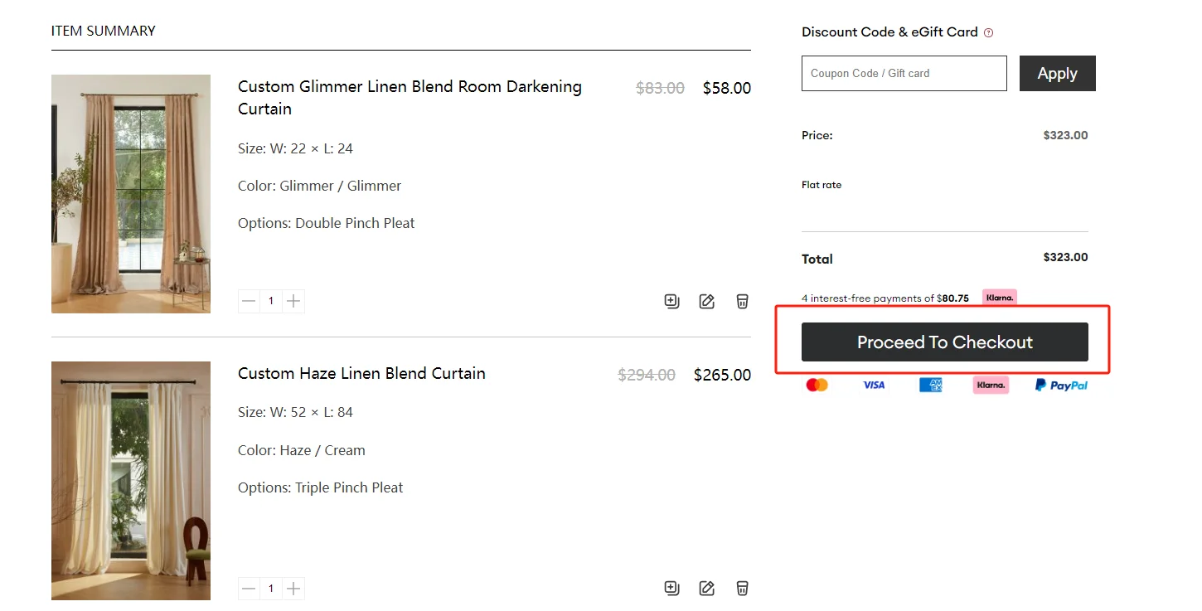Click the Visa card logo

874,385
